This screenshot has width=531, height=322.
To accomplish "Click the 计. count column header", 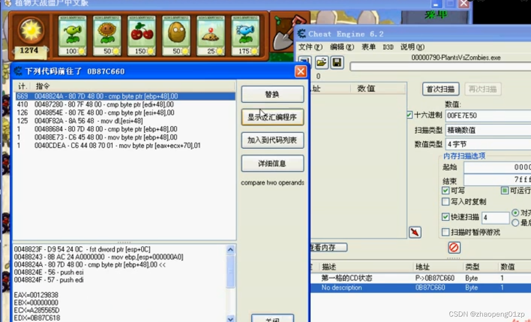I will [x=23, y=86].
